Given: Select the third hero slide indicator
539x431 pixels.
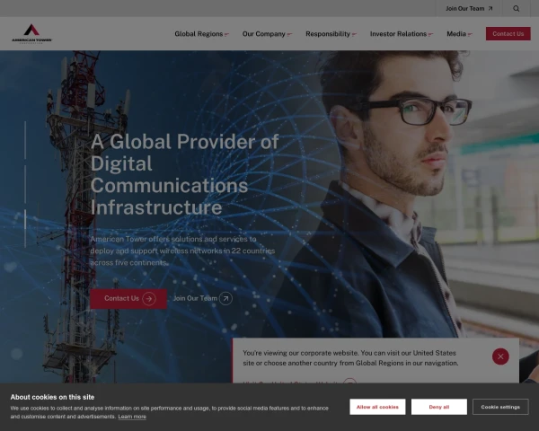Looking at the screenshot, I should pyautogui.click(x=25, y=229).
